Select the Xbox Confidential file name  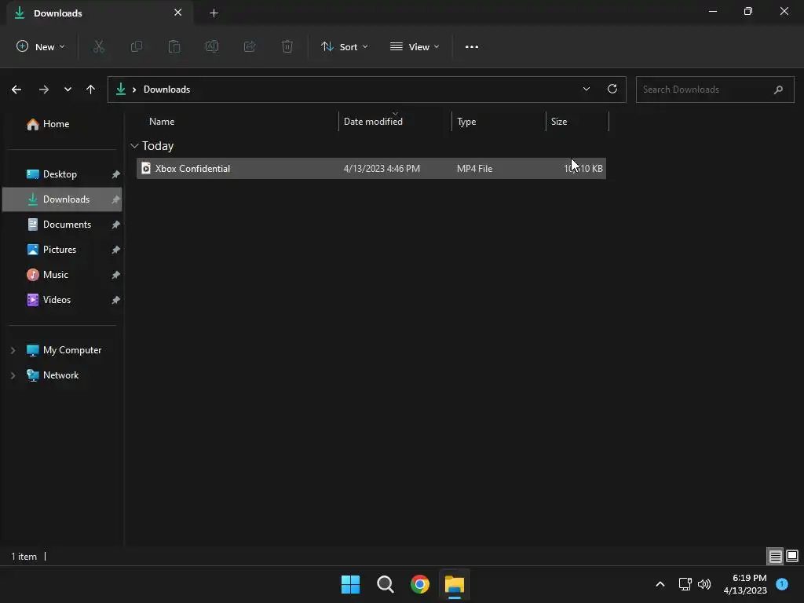pos(193,169)
